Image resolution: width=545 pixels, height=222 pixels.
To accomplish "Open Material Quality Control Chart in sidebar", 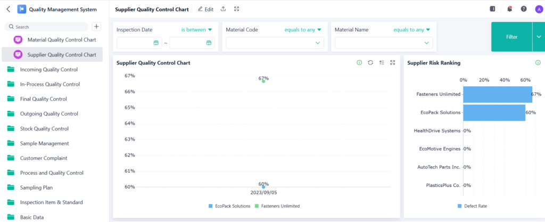I will pos(61,39).
